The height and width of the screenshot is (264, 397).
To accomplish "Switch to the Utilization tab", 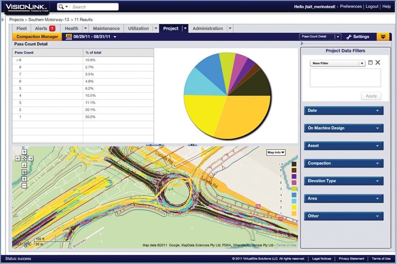I will point(139,29).
